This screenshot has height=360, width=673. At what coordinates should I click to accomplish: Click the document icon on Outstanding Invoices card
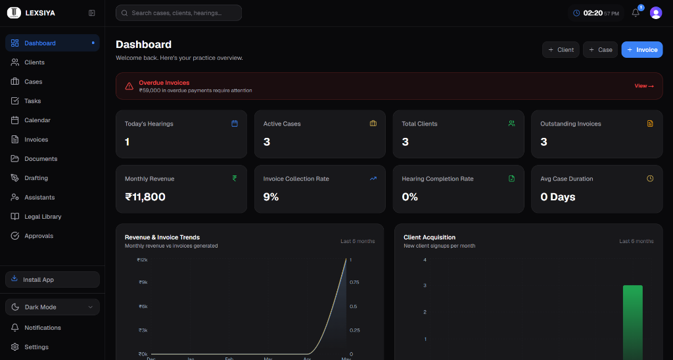click(650, 124)
